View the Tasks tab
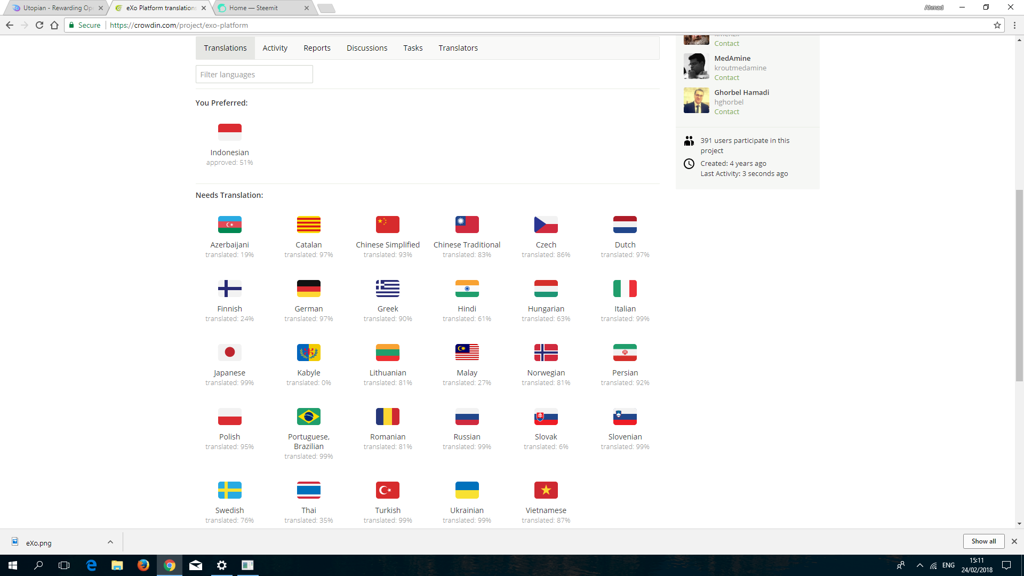 [x=413, y=48]
